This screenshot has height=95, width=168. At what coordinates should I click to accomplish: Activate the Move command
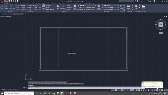23,5
